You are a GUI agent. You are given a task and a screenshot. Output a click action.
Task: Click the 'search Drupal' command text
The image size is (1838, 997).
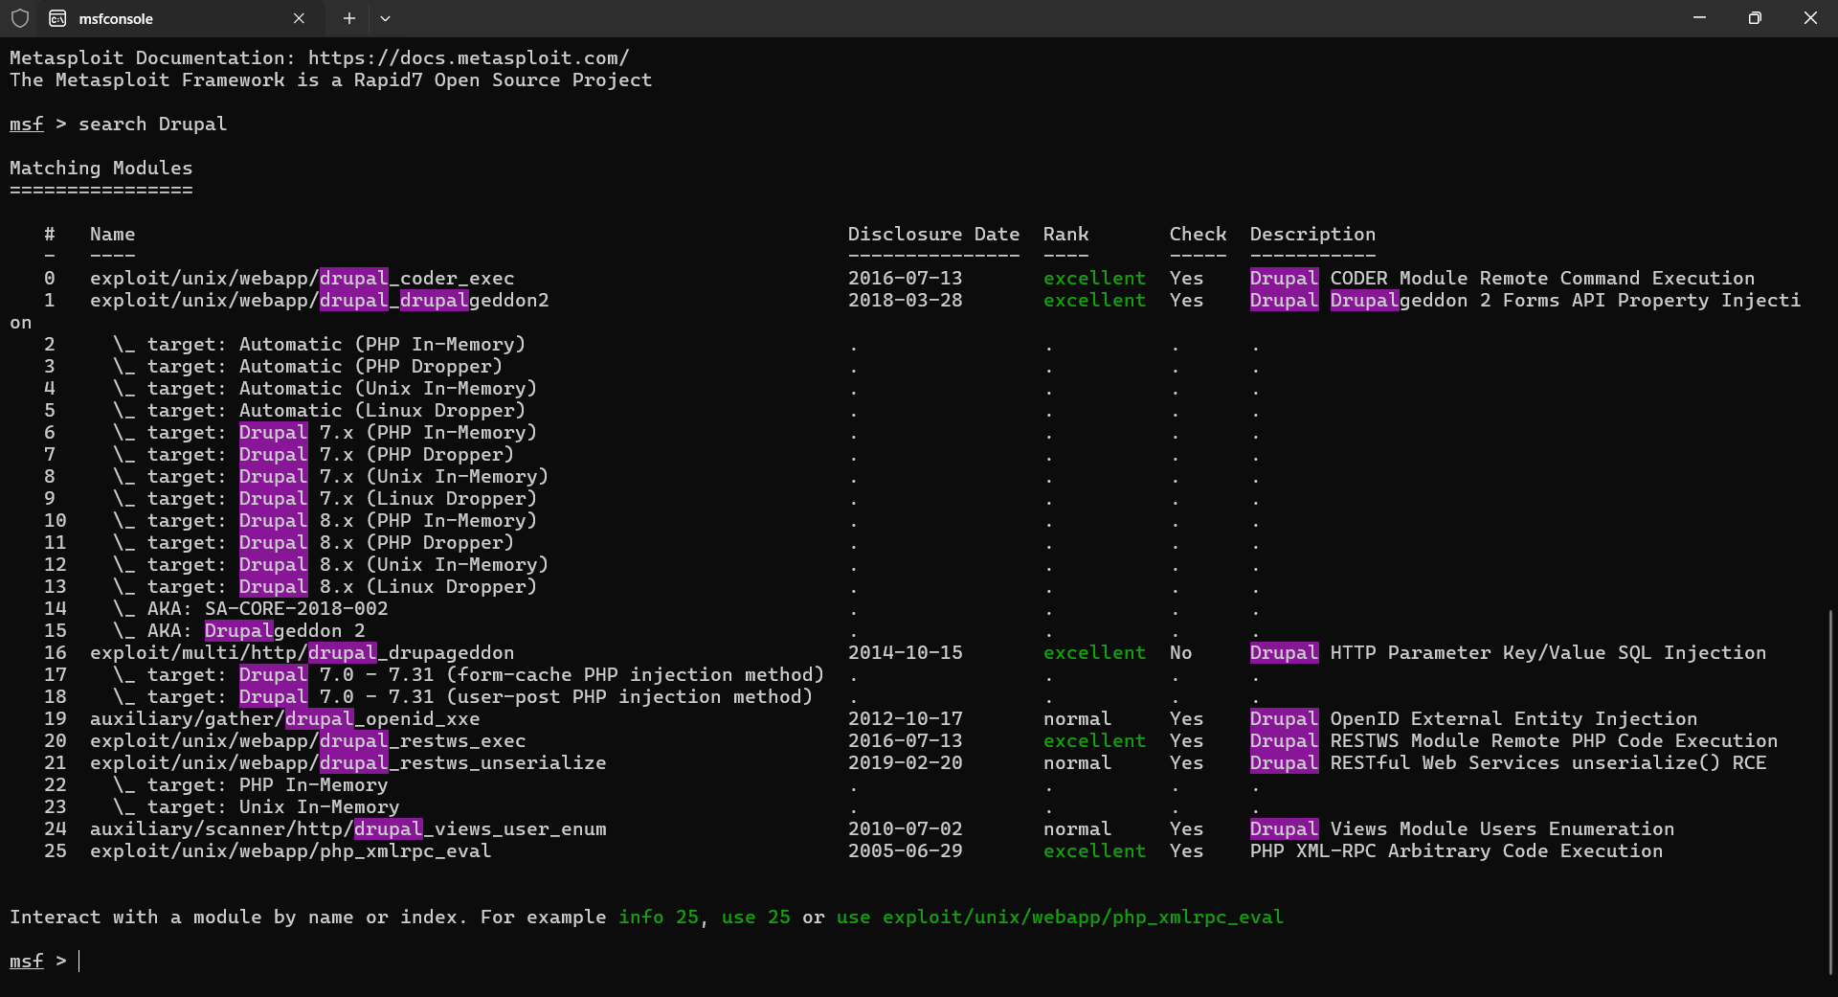click(153, 125)
